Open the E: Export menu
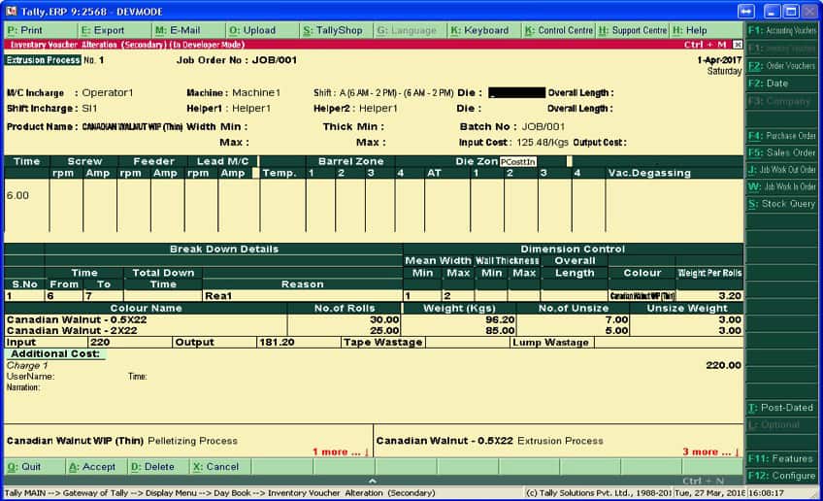The image size is (823, 501). click(115, 30)
